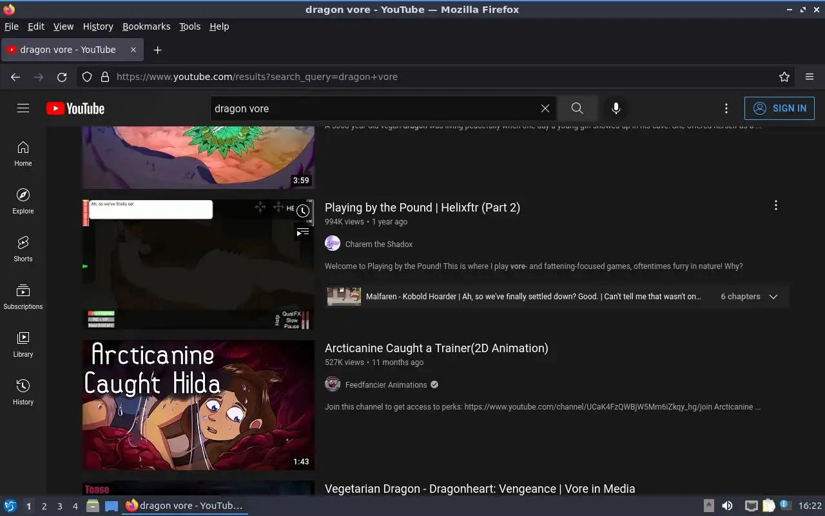
Task: Open Library in the sidebar
Action: (x=23, y=345)
